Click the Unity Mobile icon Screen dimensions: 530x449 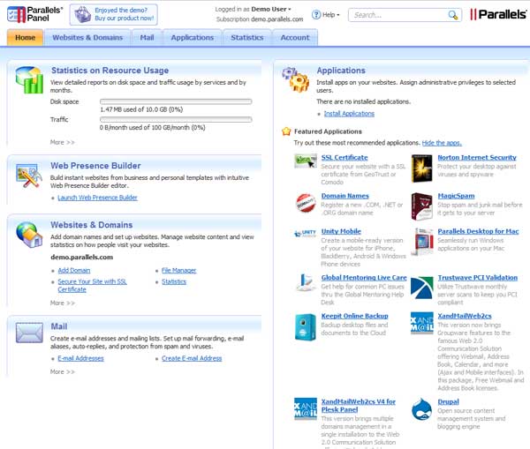306,235
